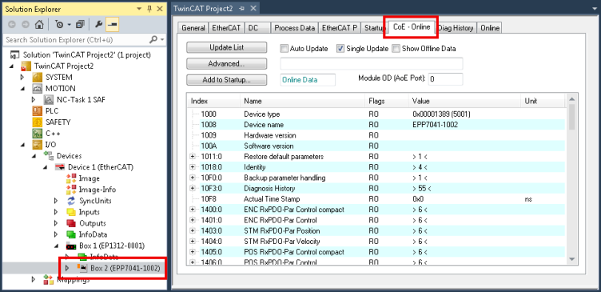The image size is (601, 292).
Task: Collapse the MOTION tree node
Action: point(22,89)
